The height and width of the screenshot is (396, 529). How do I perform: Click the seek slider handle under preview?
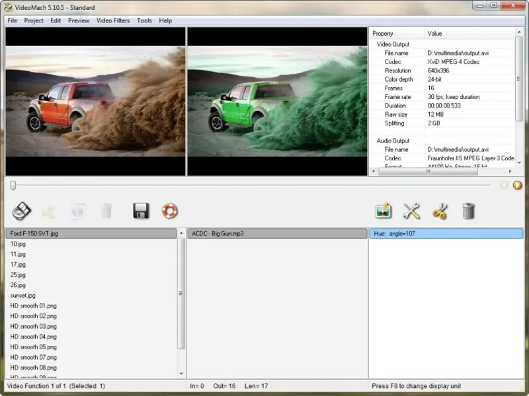point(13,185)
